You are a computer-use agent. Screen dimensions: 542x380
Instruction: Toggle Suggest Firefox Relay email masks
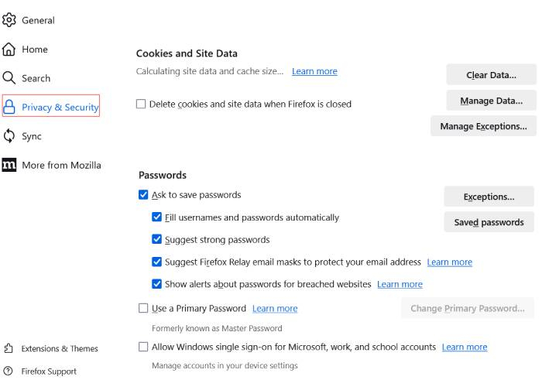click(x=156, y=262)
